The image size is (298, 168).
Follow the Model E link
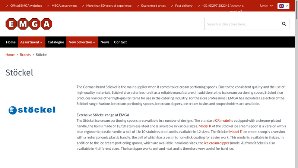(x=235, y=132)
